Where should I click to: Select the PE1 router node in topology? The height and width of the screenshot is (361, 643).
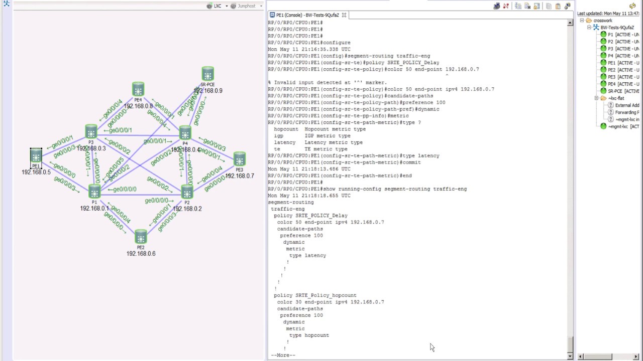tap(36, 156)
